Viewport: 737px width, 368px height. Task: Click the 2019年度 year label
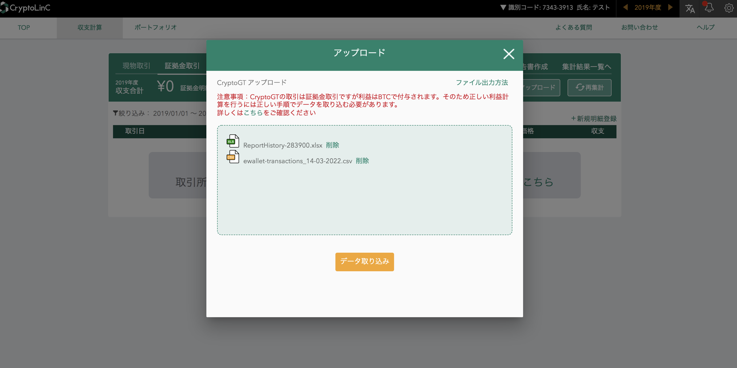[x=648, y=8]
